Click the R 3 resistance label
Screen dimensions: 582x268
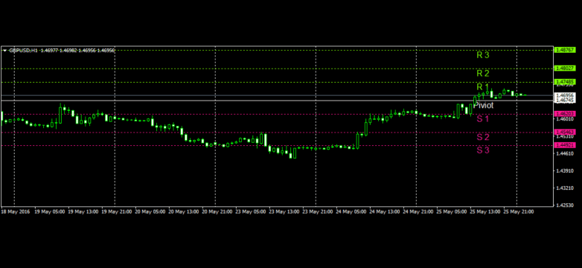coord(483,55)
